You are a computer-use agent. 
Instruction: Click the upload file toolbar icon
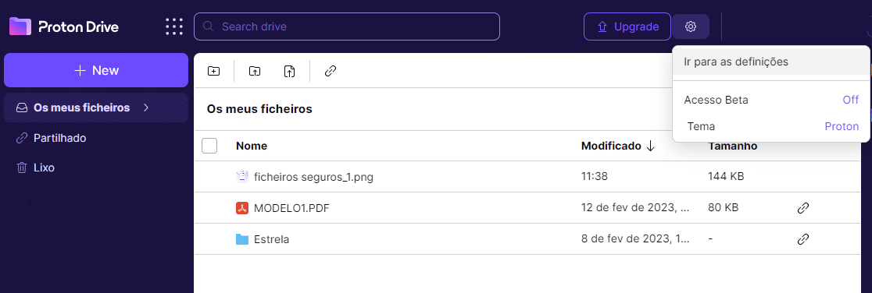tap(289, 71)
